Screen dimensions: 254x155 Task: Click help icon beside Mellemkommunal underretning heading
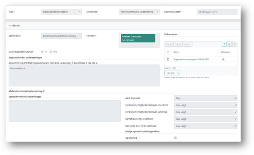click(44, 91)
